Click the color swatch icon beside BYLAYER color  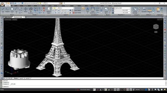pos(113,8)
